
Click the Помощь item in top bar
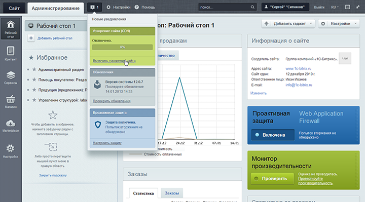pos(145,7)
